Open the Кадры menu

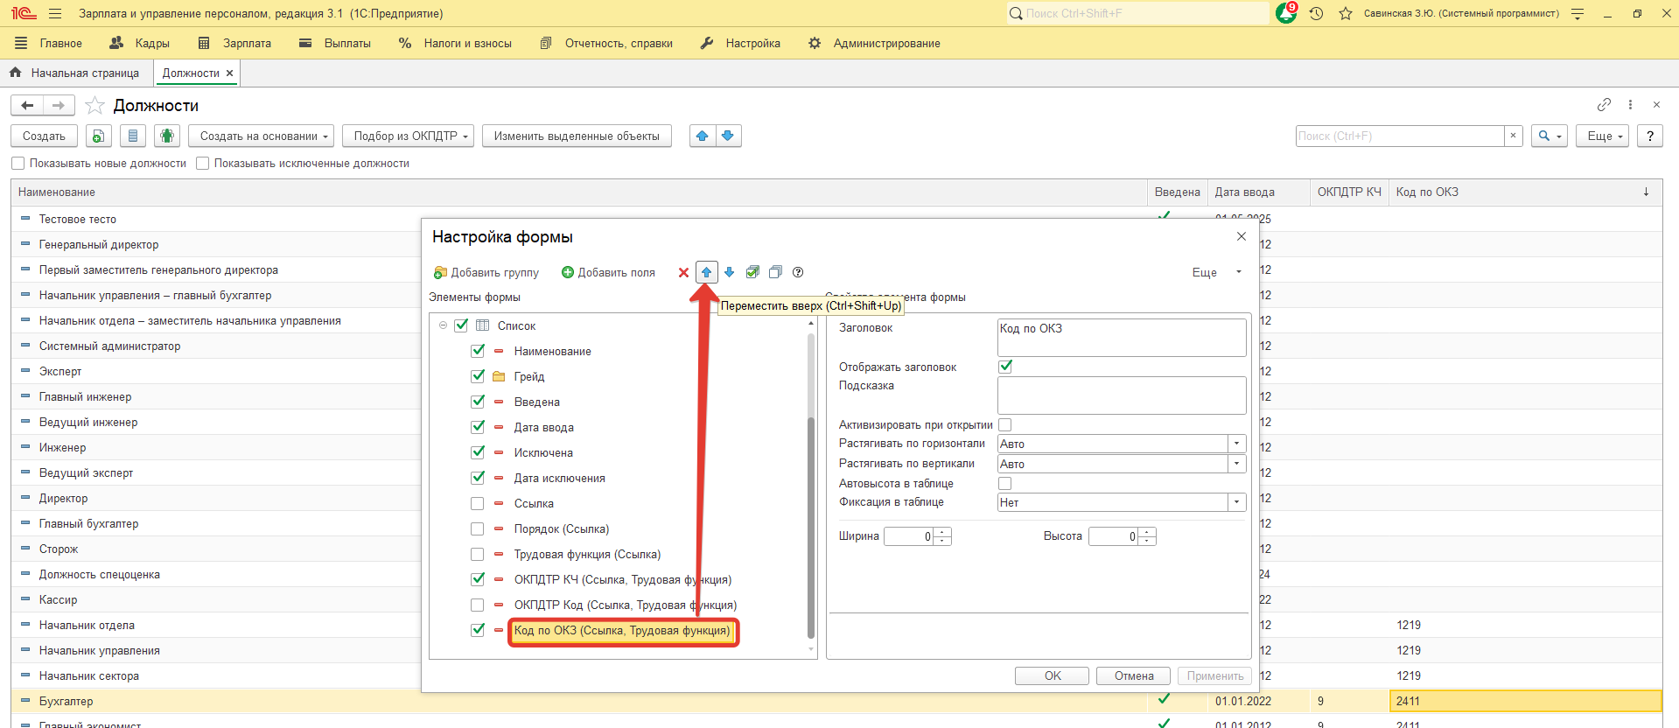point(140,43)
